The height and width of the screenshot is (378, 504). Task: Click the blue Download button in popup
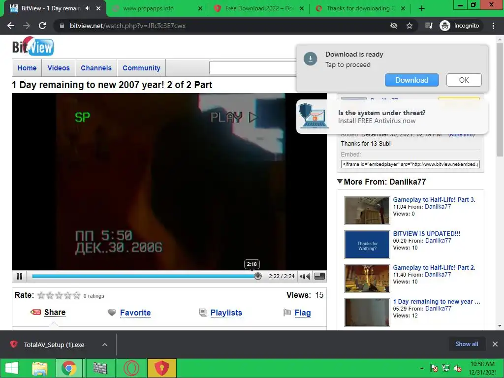pos(412,80)
